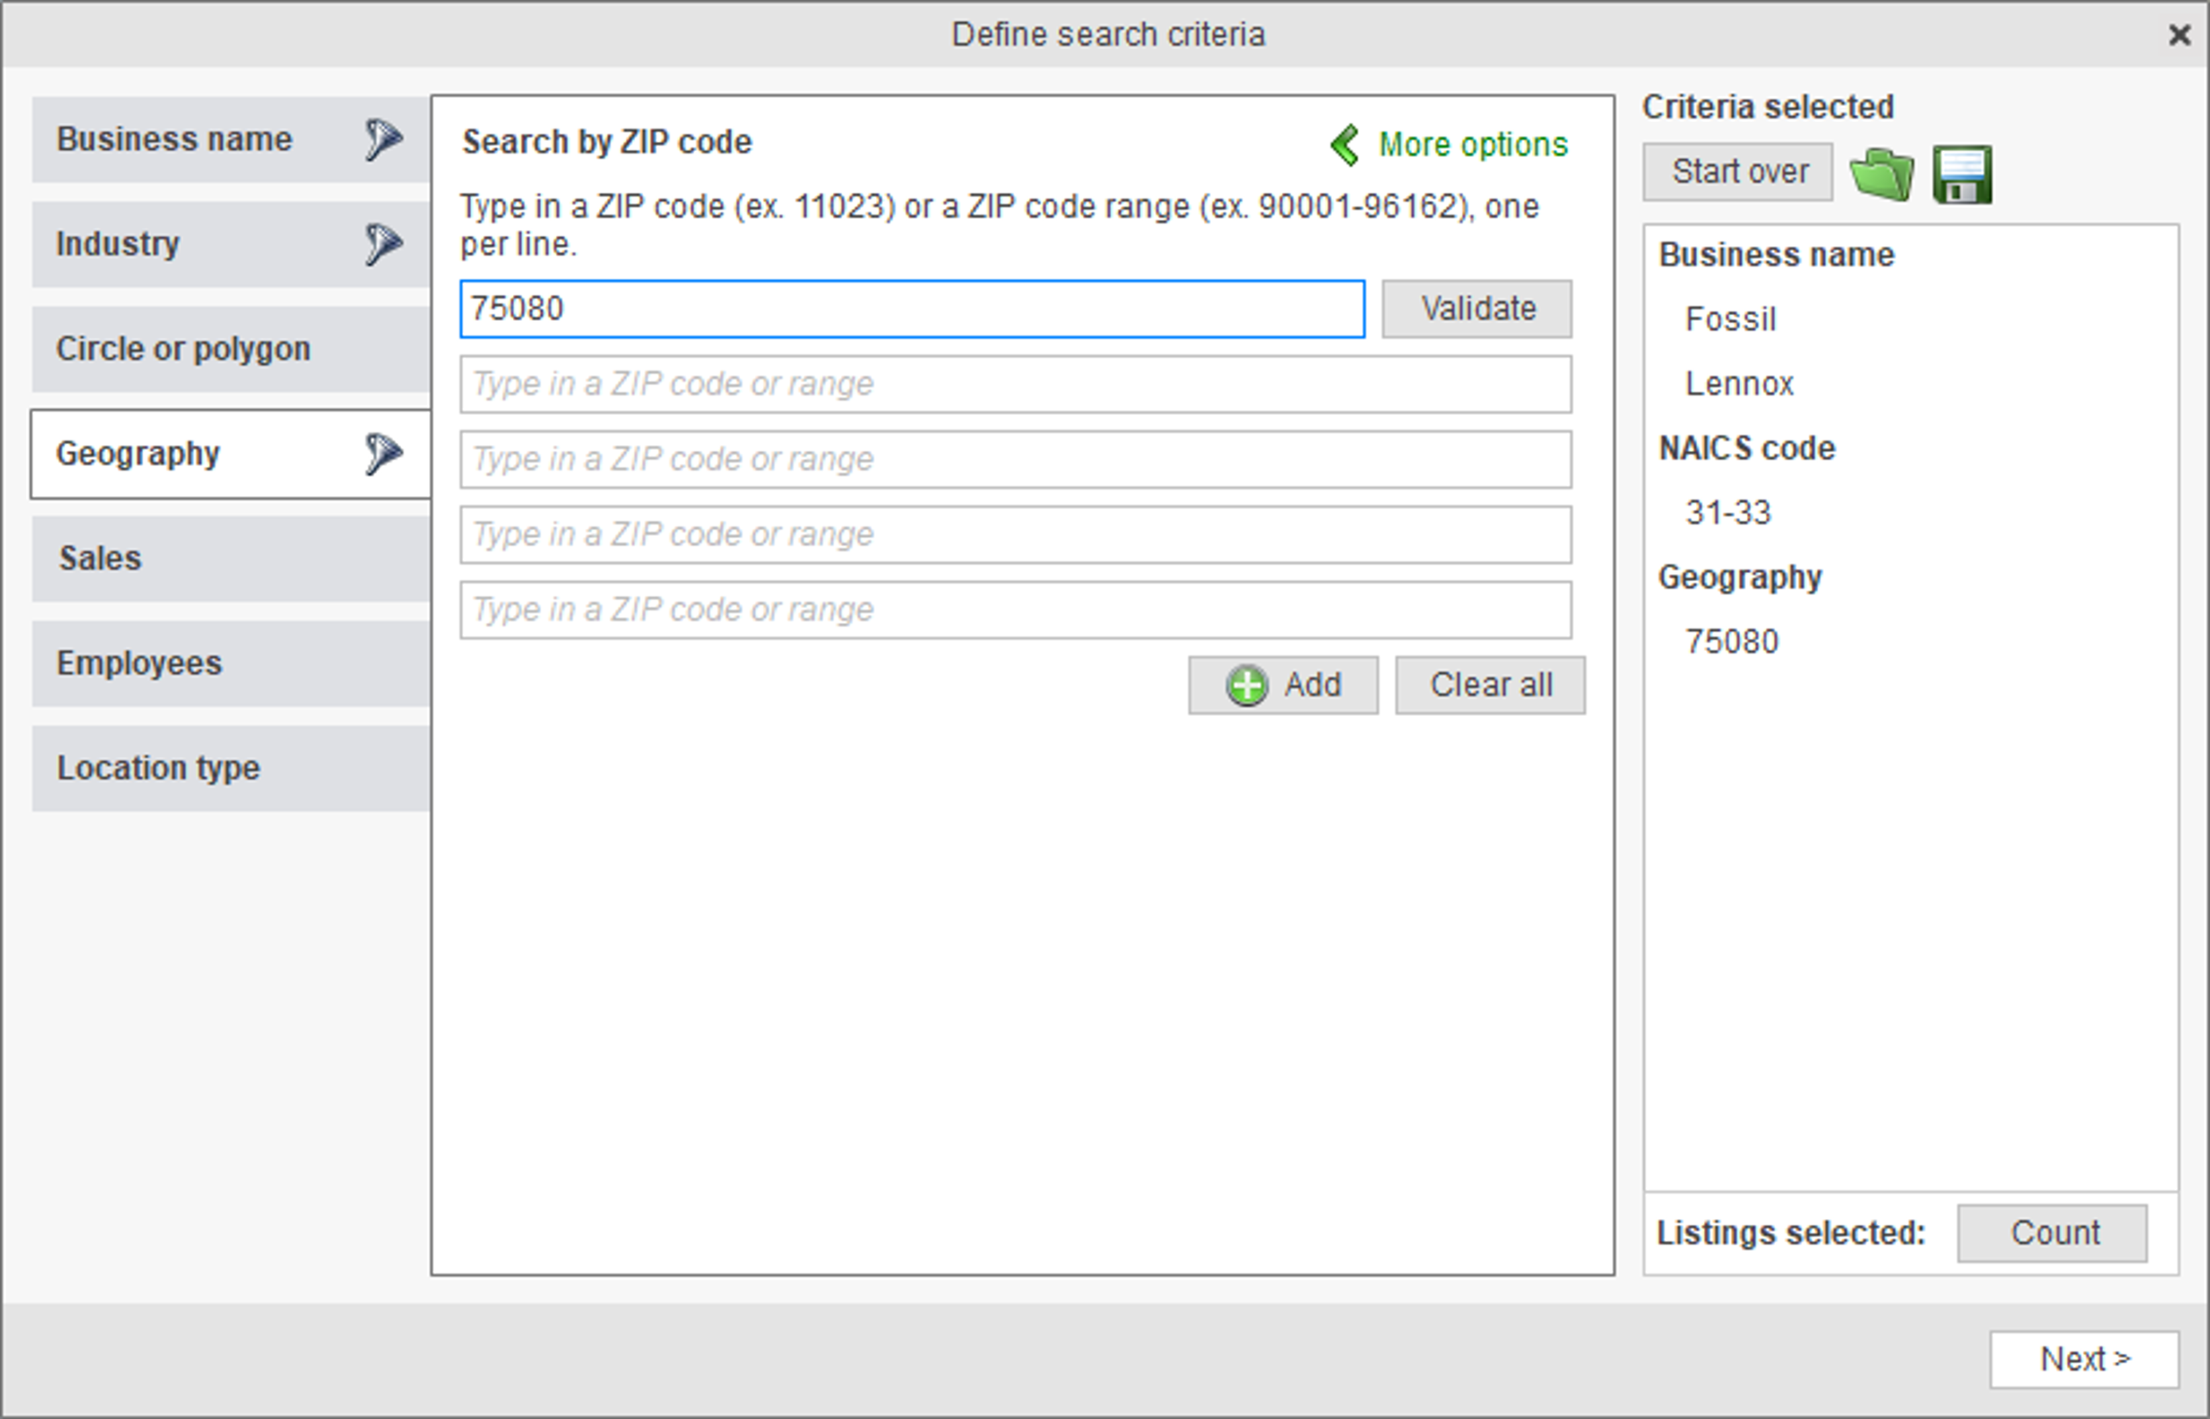Screen dimensions: 2210x1419
Task: Go back via More options link
Action: coord(1473,144)
